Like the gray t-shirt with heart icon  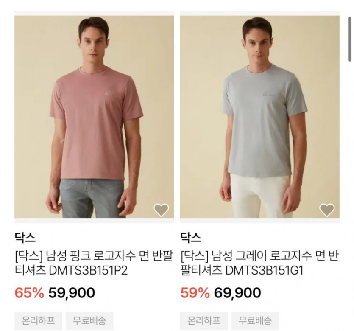pyautogui.click(x=327, y=210)
